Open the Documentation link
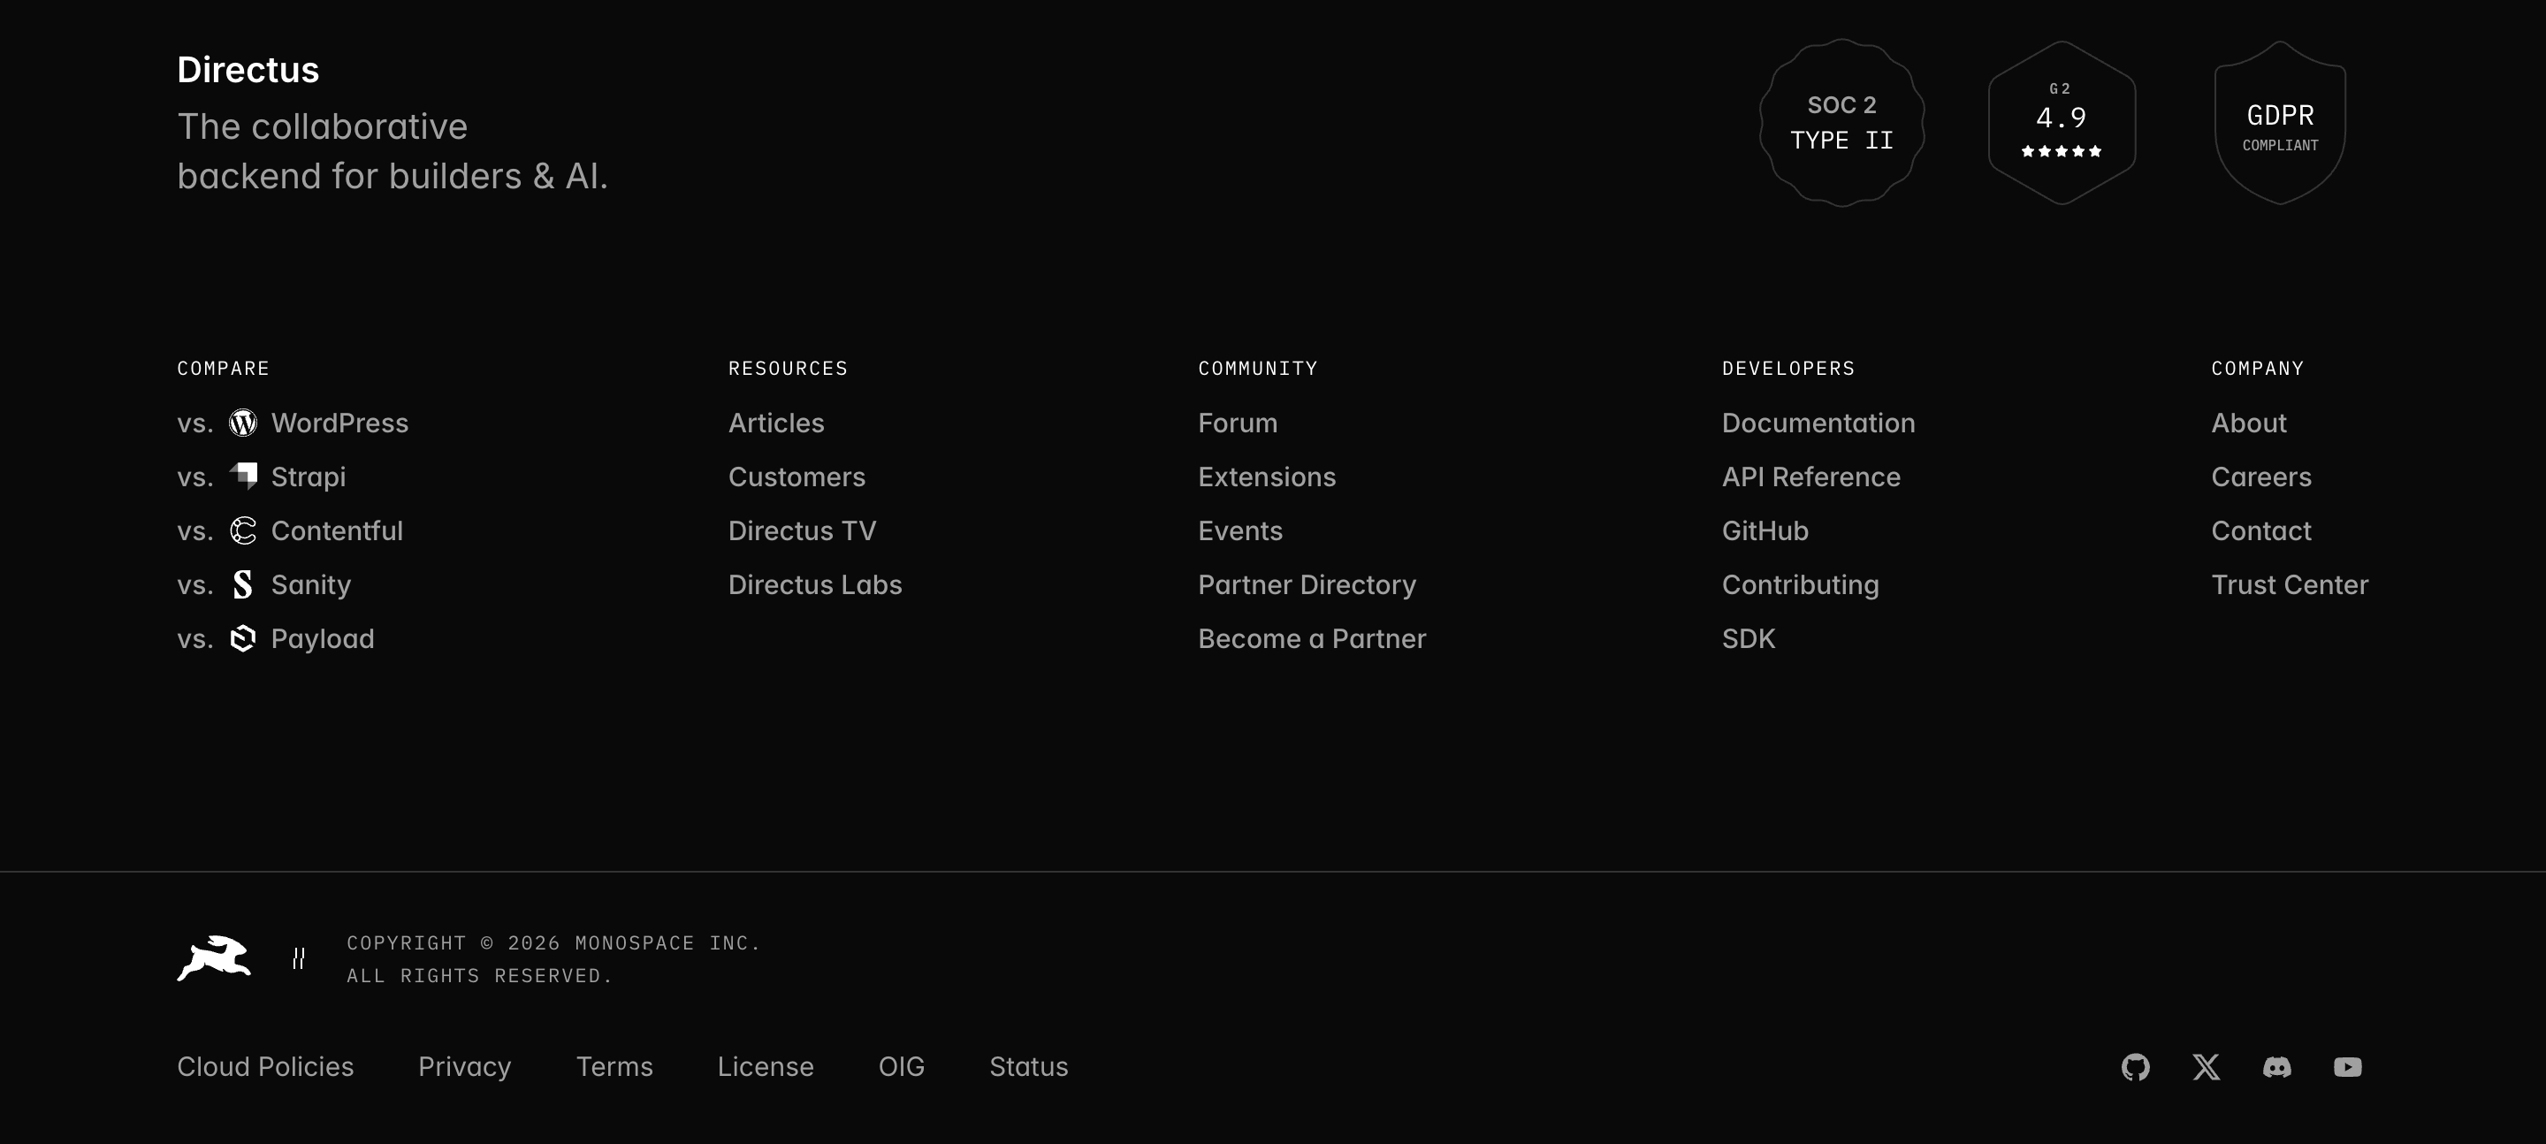Image resolution: width=2546 pixels, height=1144 pixels. [1818, 423]
